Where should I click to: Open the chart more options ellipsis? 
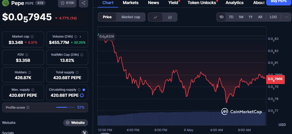pos(286,17)
